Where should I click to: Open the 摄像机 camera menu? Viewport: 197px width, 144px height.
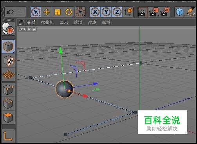pos(47,22)
